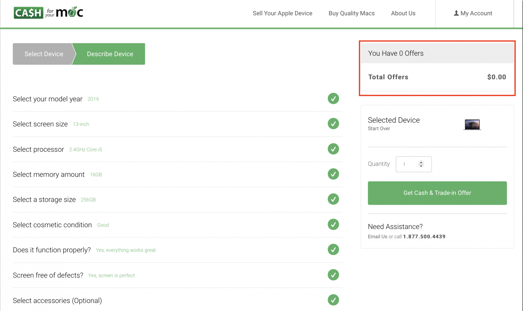Click the Cash for your Mac logo

point(48,13)
